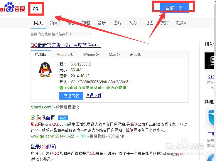Select the Mac版 tab
Image resolution: width=216 pixels, height=161 pixels.
[x=114, y=54]
